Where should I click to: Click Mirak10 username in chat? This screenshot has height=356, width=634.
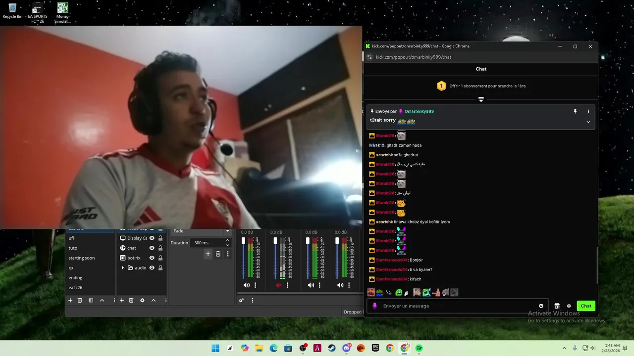click(x=377, y=145)
